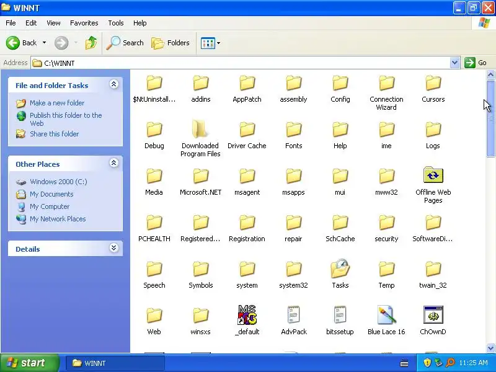Select the winsxs folder
This screenshot has width=496, height=372.
click(x=200, y=321)
